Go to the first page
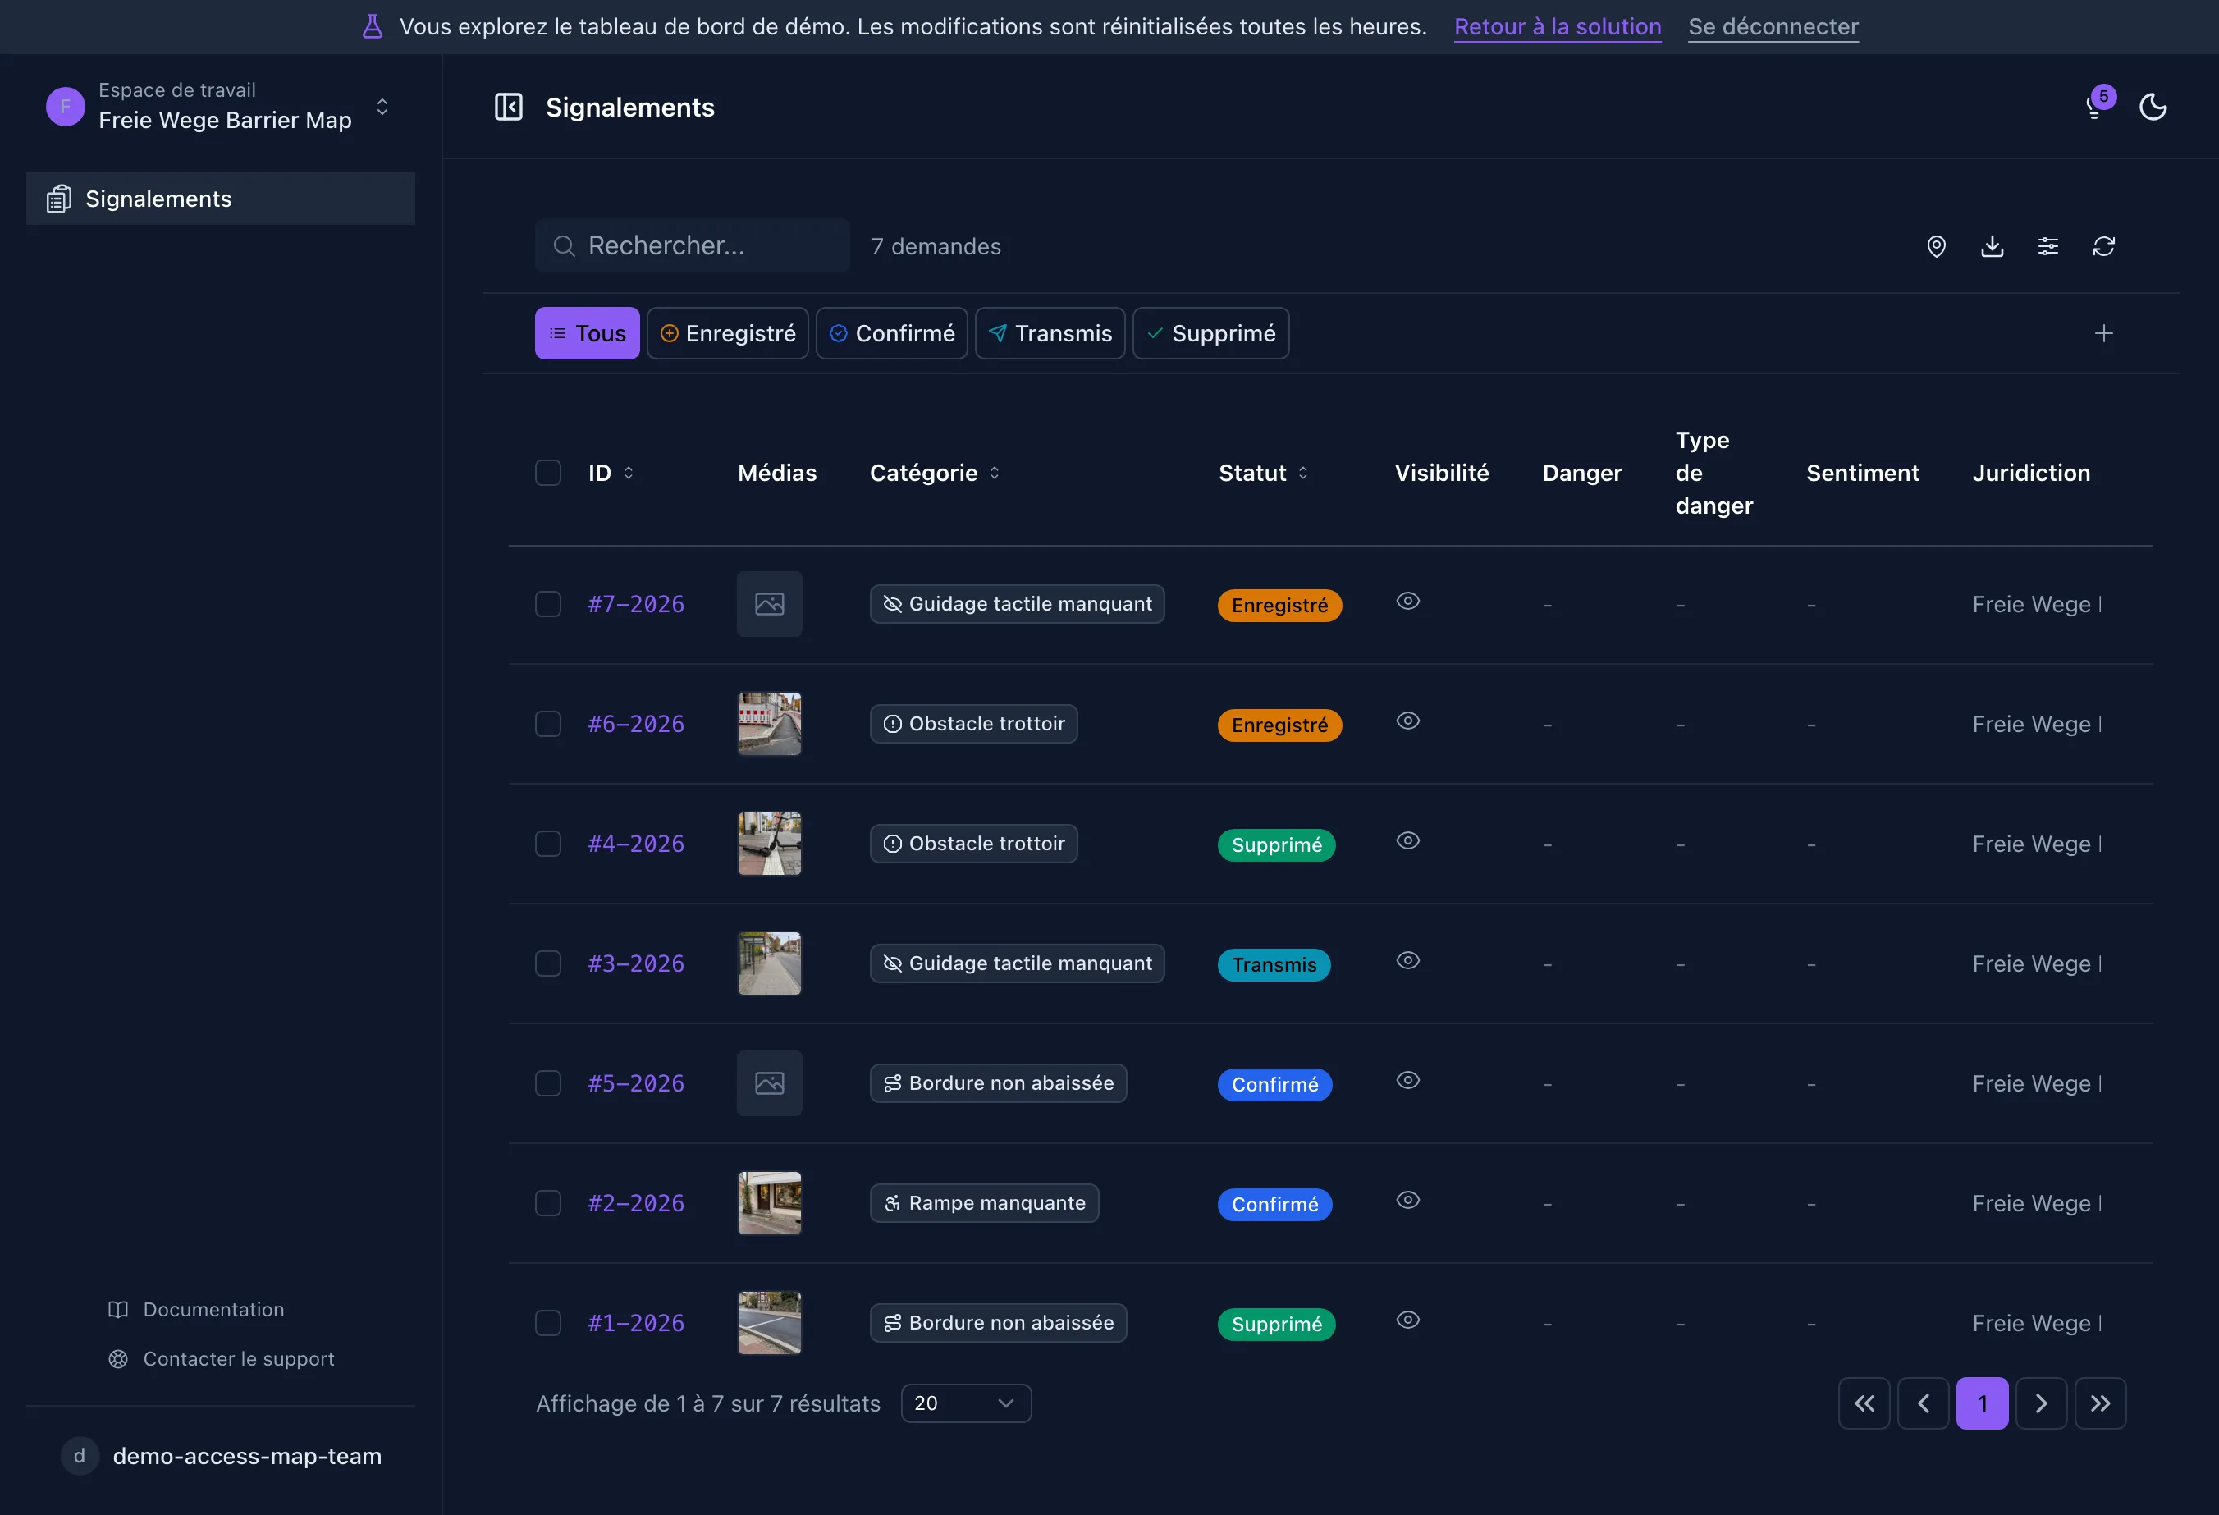Screen dimensions: 2219x1515 [x=1864, y=1403]
